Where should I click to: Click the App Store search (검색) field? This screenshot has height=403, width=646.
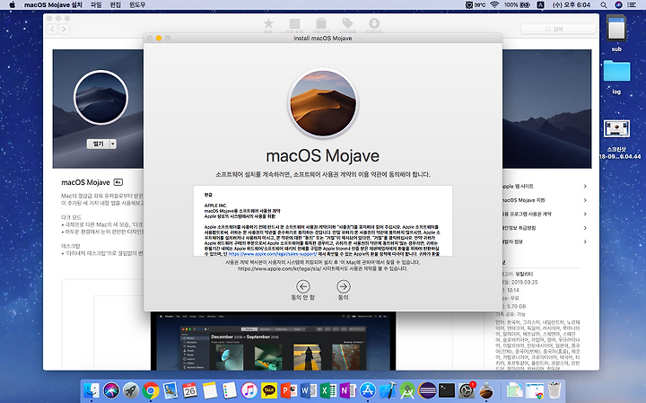point(558,29)
